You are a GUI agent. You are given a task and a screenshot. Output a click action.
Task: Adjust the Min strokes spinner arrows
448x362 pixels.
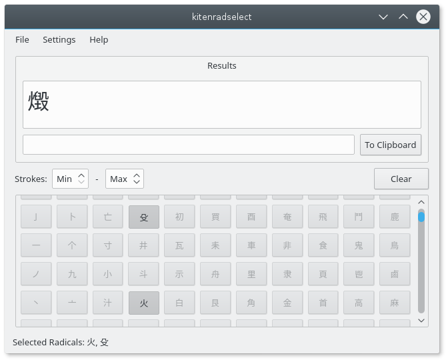[x=81, y=179]
